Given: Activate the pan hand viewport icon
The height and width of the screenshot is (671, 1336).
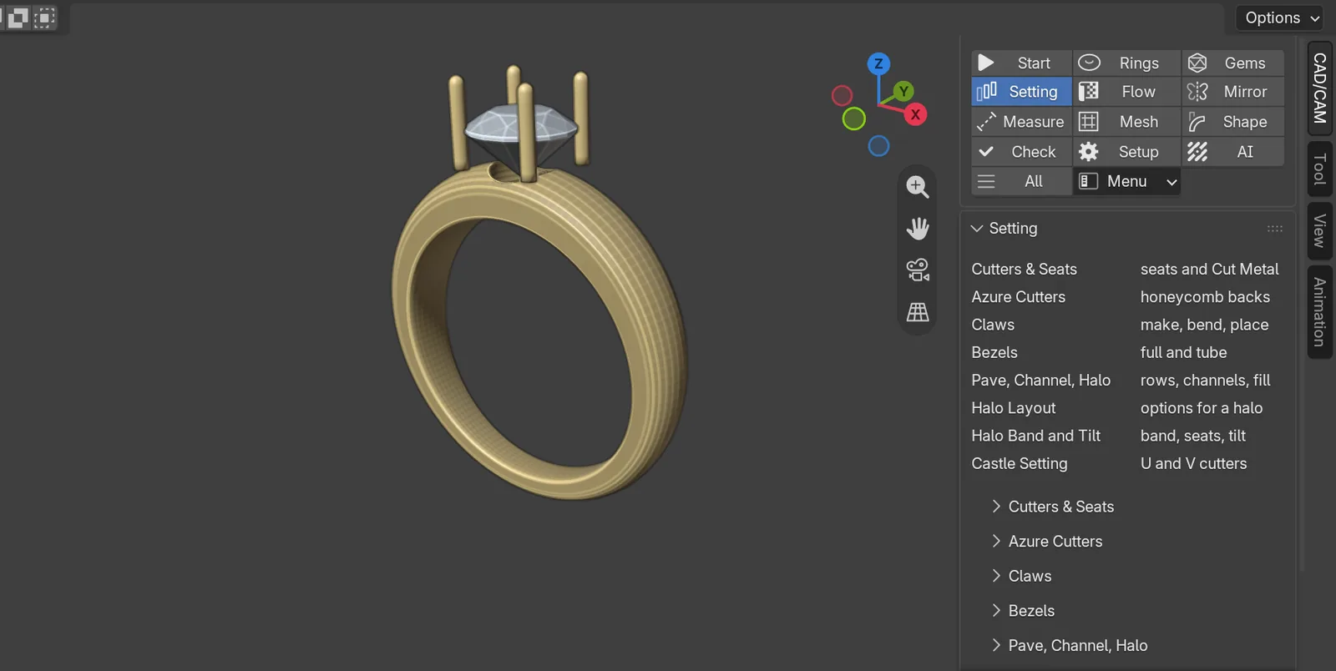Looking at the screenshot, I should [918, 229].
